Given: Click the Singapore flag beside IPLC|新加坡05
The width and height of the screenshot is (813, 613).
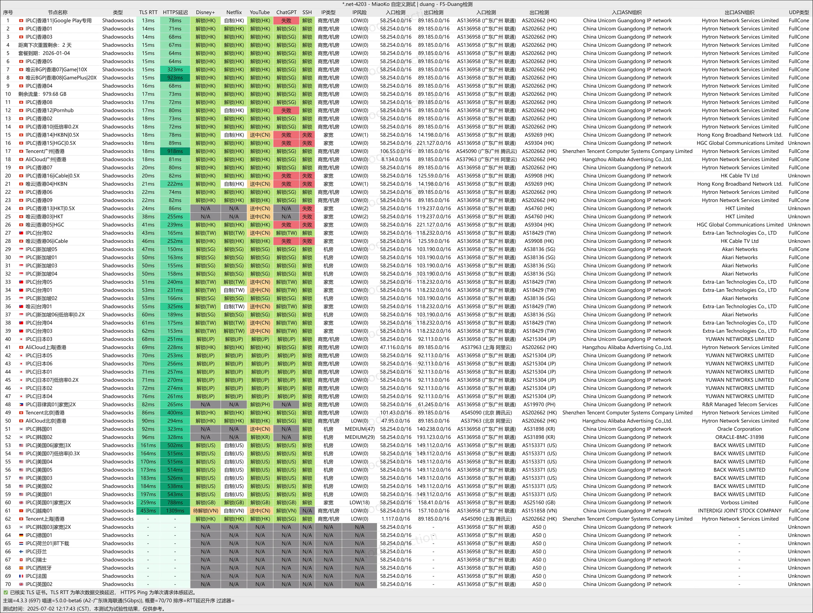Looking at the screenshot, I should click(21, 249).
